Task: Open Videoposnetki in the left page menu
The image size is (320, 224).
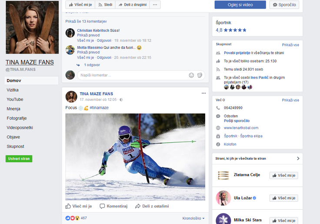Action: (20, 127)
